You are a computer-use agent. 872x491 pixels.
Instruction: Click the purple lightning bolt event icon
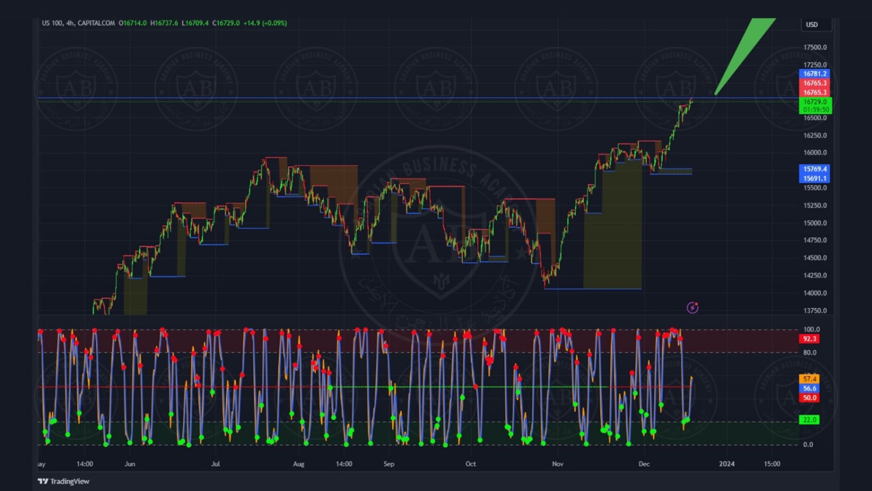pos(692,308)
